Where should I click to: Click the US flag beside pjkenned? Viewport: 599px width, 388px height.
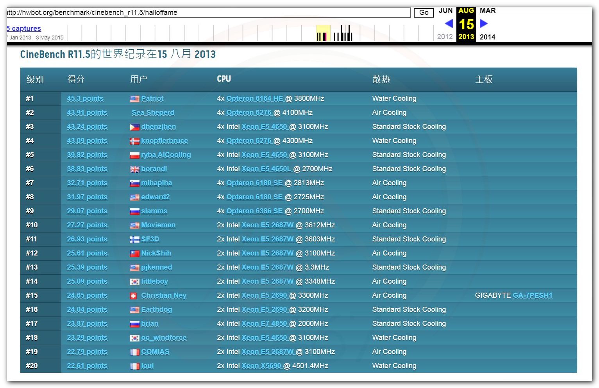pyautogui.click(x=134, y=268)
